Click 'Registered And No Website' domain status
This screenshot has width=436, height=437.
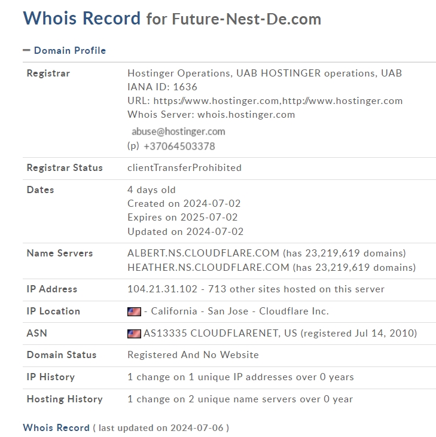pos(193,355)
